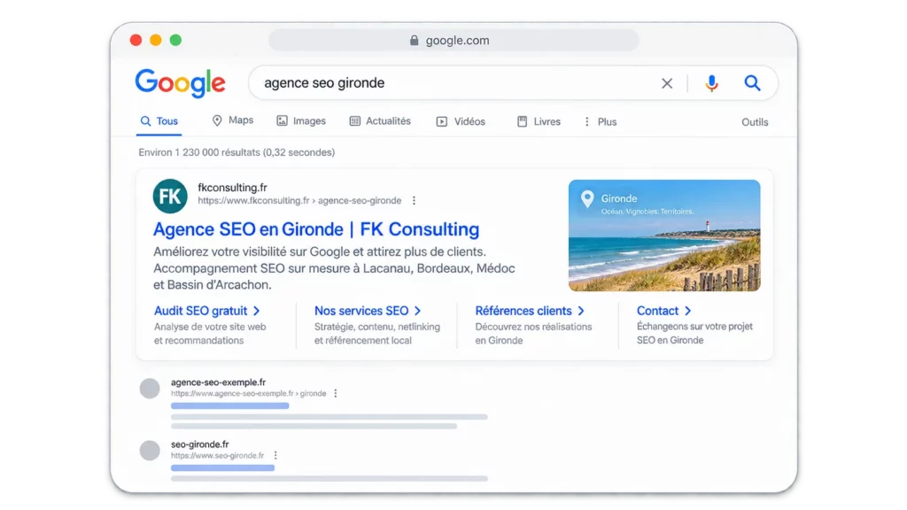Clear the search query with X
The height and width of the screenshot is (510, 907).
coord(667,83)
